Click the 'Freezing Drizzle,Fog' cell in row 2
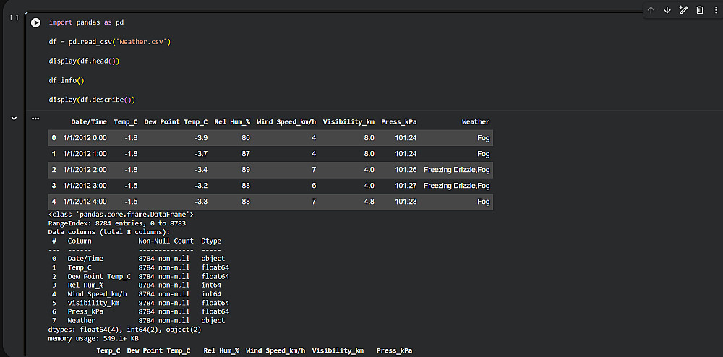The image size is (723, 357). coord(456,170)
